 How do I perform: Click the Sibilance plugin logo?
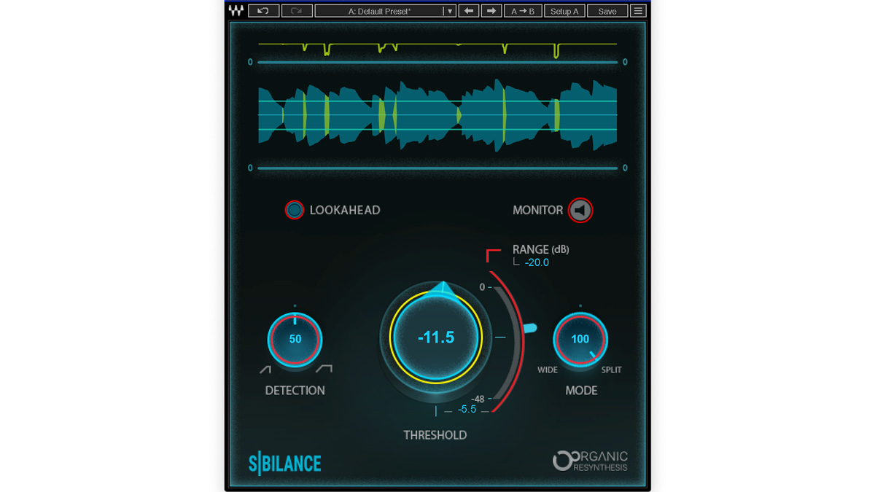click(285, 464)
